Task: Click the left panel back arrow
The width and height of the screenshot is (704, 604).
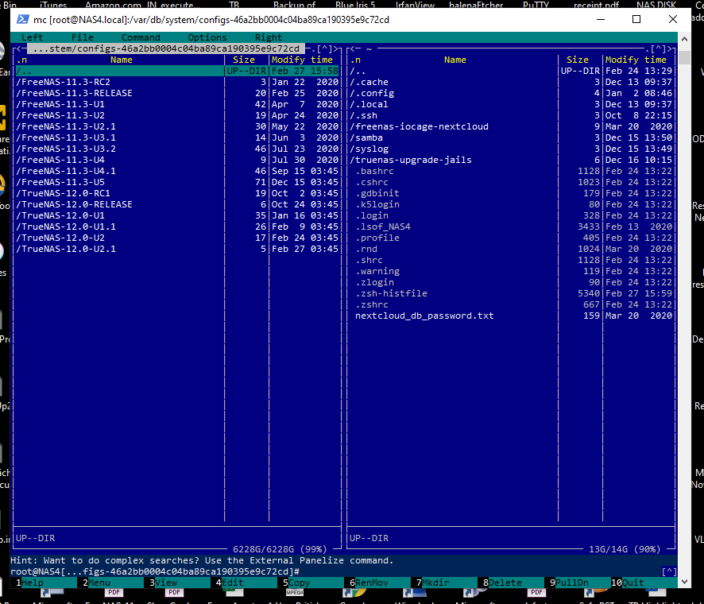Action: point(19,48)
